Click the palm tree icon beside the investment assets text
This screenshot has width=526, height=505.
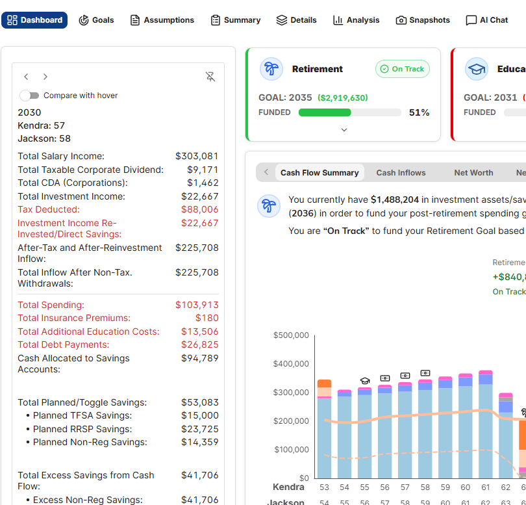(269, 206)
